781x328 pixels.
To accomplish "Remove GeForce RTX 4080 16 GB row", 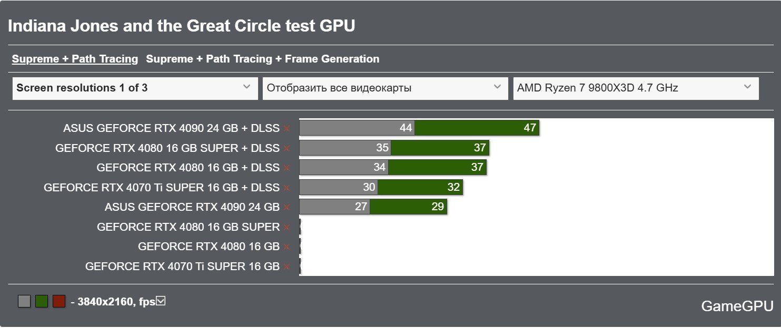I will pyautogui.click(x=286, y=247).
